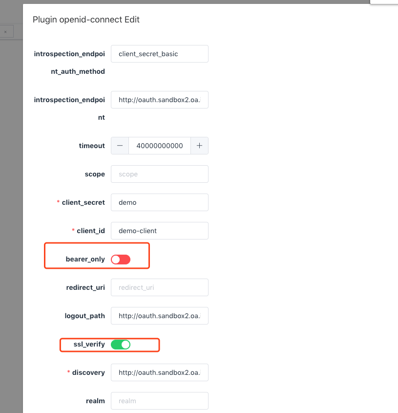Click the bearer_only field label

[x=85, y=259]
